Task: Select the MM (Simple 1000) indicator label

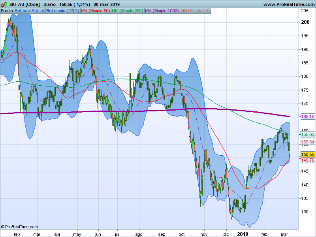Action: [x=162, y=11]
